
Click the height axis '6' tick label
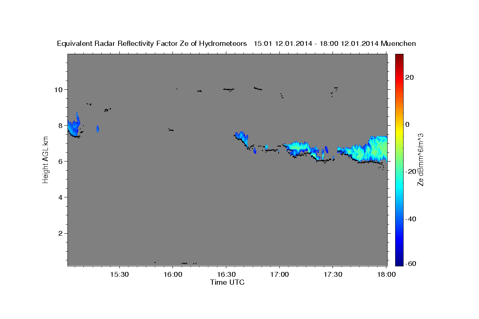(x=61, y=161)
